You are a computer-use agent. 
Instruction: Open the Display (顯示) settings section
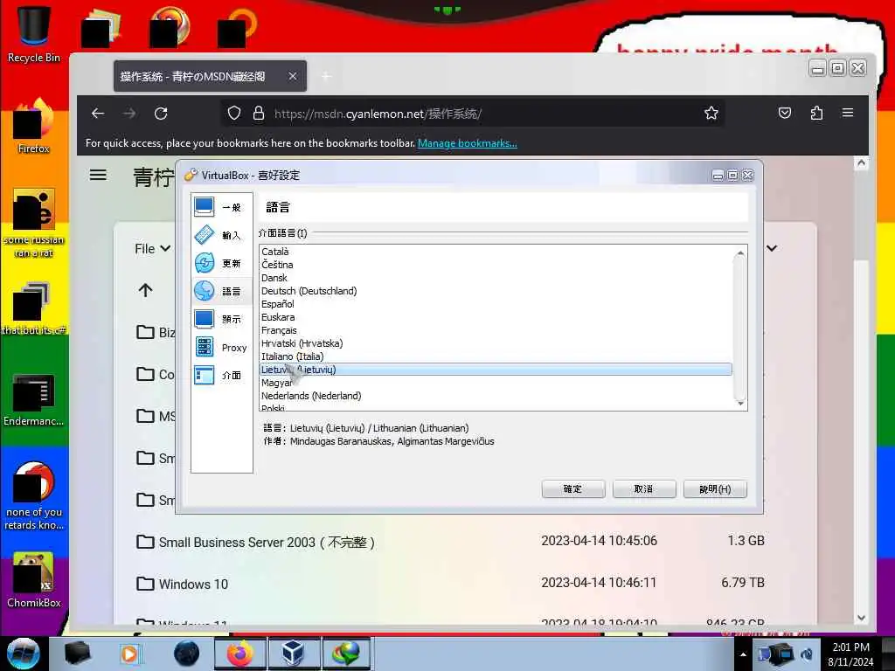(221, 319)
